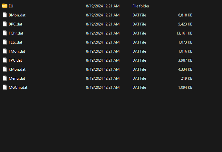Viewport: 222px width, 152px height.
Task: Select the FEtc.dat file icon
Action: pyautogui.click(x=5, y=42)
